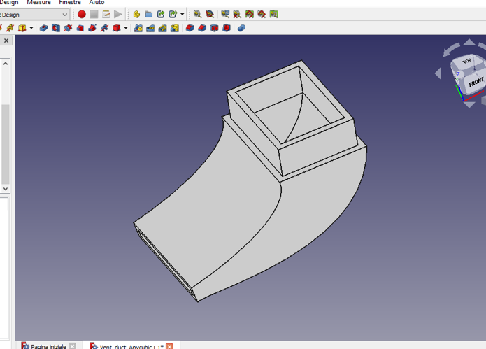
Task: Select the Thickness tool icon
Action: click(x=227, y=28)
